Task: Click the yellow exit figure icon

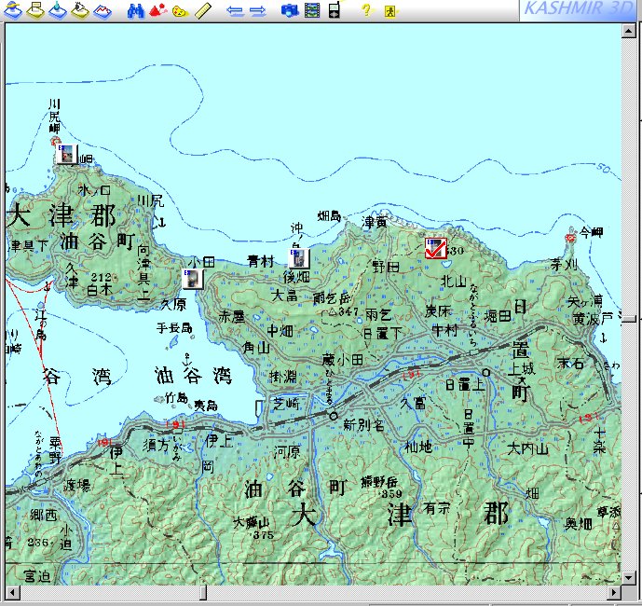Action: (x=391, y=11)
